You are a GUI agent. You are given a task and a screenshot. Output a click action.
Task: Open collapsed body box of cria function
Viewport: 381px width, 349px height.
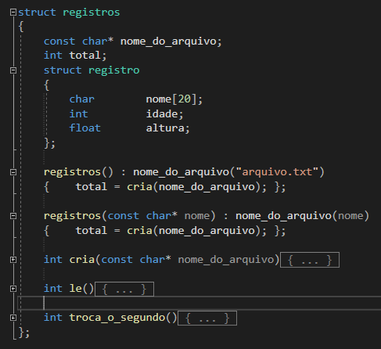[310, 260]
